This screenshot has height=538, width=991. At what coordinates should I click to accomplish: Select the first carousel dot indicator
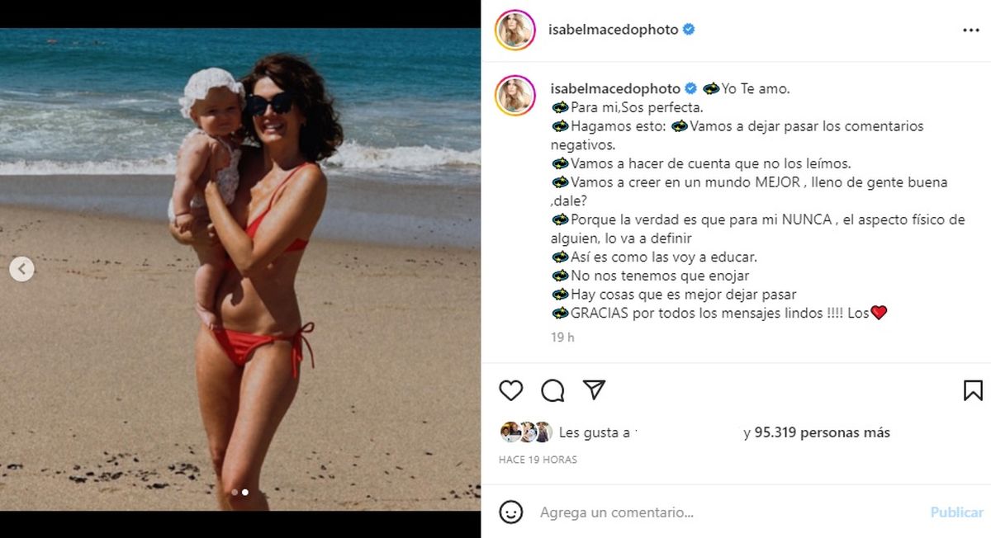point(235,492)
